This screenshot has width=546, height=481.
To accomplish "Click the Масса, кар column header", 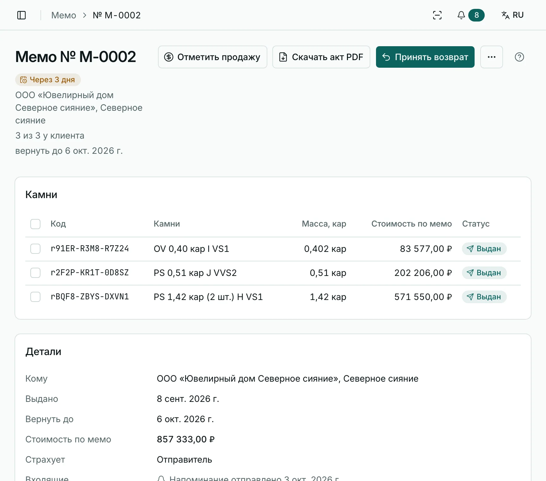I will (324, 224).
